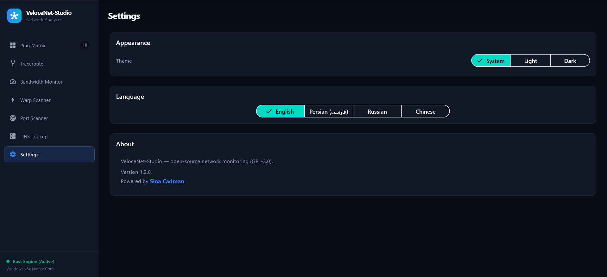Open the Port Scanner page
This screenshot has height=277, width=607.
coord(49,118)
